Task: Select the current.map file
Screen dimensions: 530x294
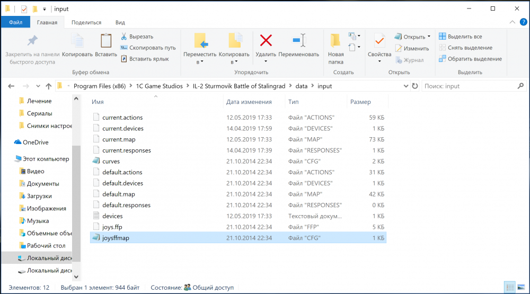Action: (119, 139)
